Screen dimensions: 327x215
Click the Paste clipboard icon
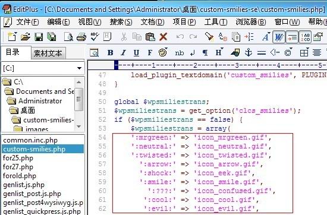[150, 37]
